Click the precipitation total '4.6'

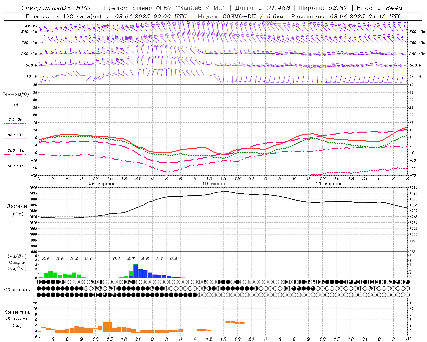[145, 259]
